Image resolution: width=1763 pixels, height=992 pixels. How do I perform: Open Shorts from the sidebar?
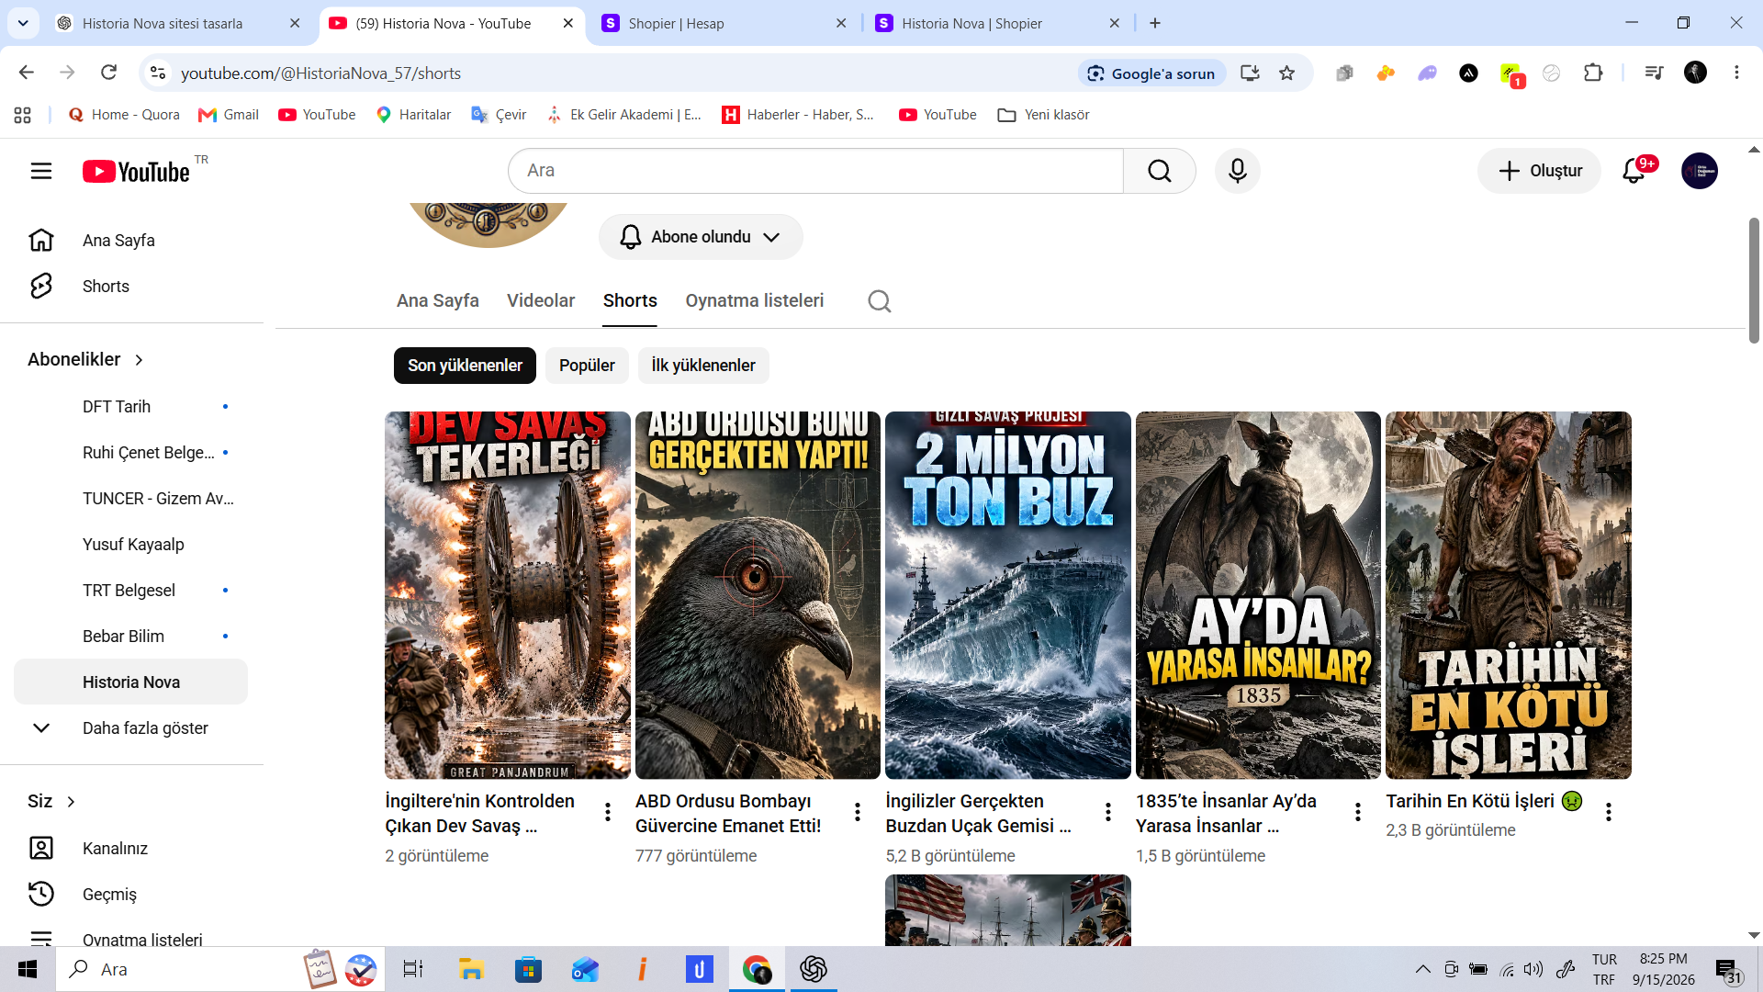(x=132, y=287)
